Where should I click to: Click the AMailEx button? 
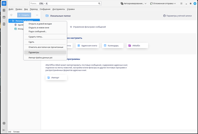click(137, 46)
